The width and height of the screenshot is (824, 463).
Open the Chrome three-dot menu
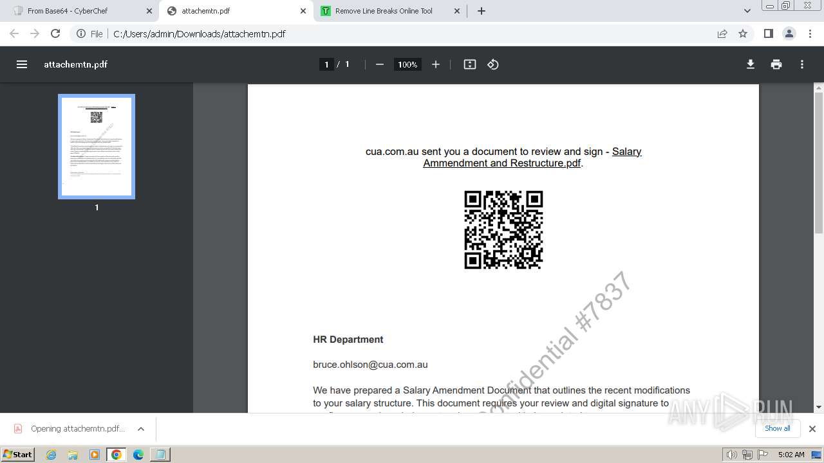[810, 33]
